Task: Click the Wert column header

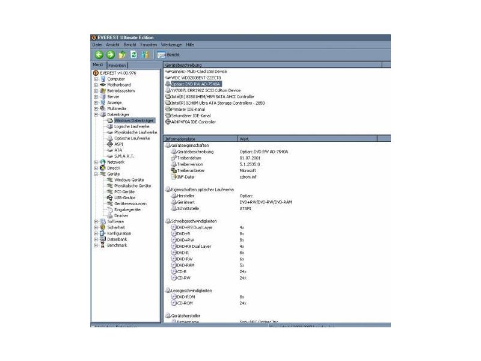Action: click(307, 139)
